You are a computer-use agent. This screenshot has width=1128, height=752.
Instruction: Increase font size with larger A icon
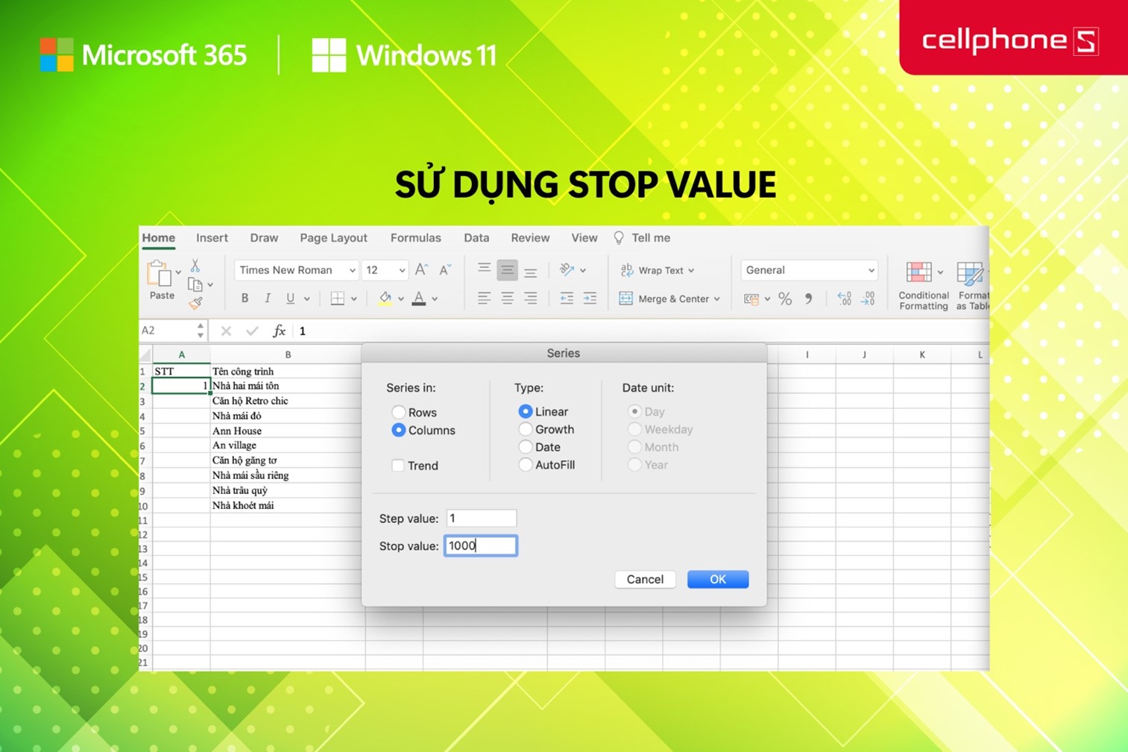[421, 270]
